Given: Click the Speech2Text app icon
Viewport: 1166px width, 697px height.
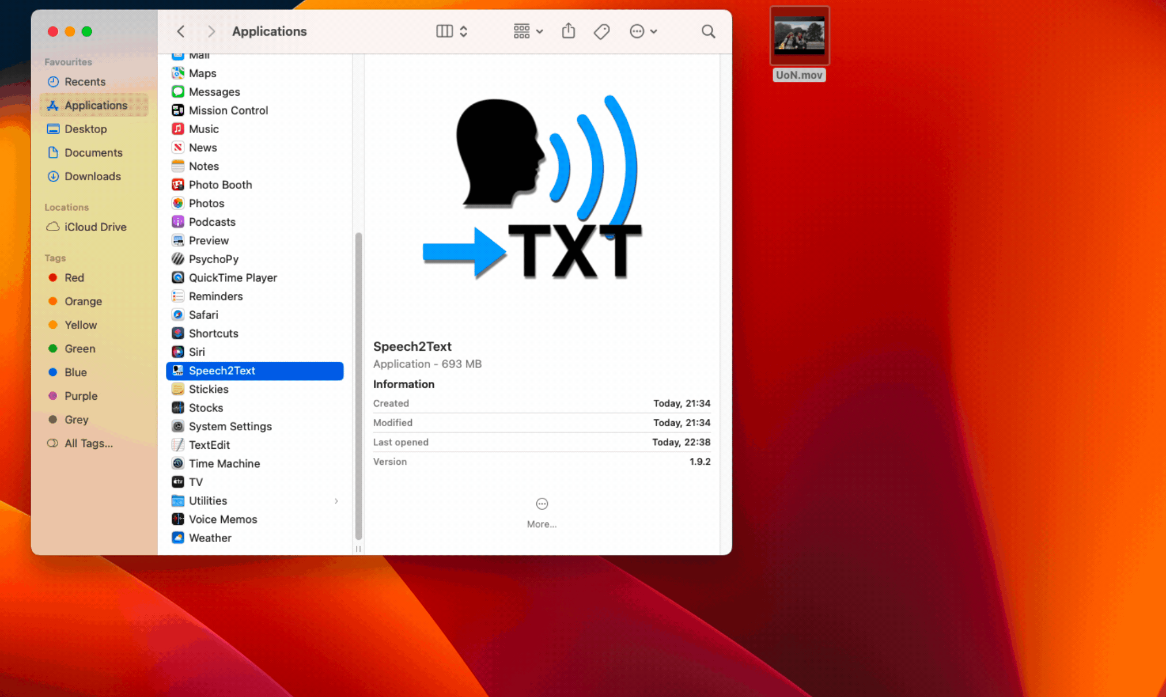Looking at the screenshot, I should [x=177, y=370].
